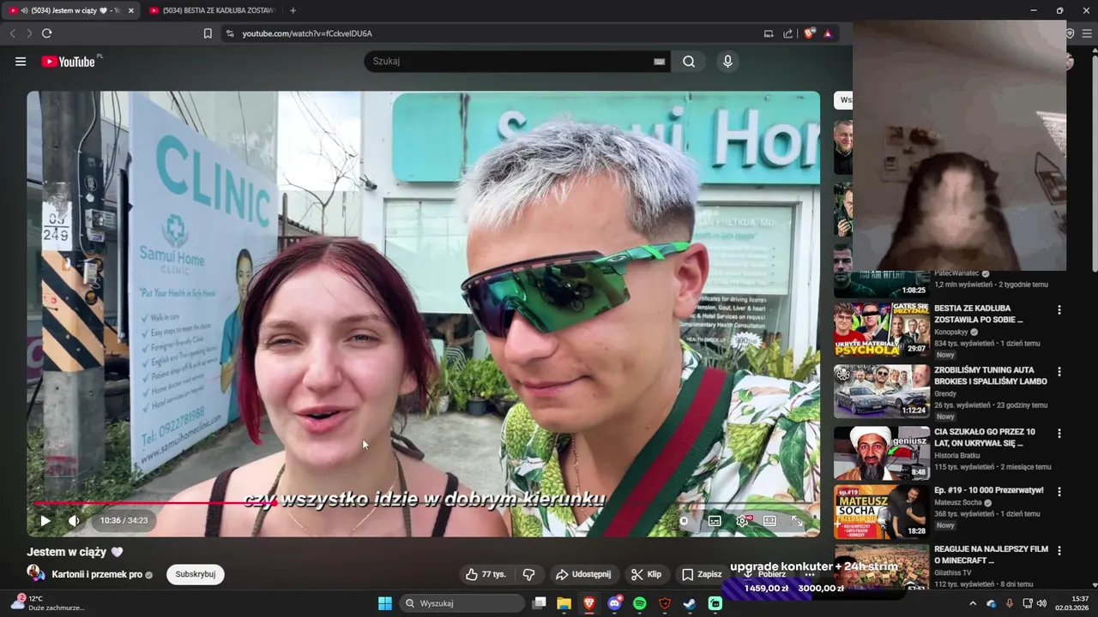Open options for CIA SZUKAŁO GO video
This screenshot has width=1098, height=617.
(1059, 434)
